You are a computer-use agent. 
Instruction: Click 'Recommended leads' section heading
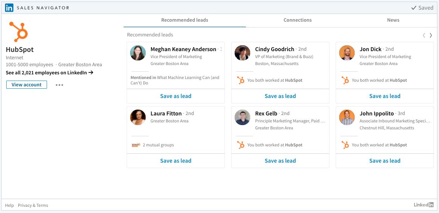[x=150, y=35]
